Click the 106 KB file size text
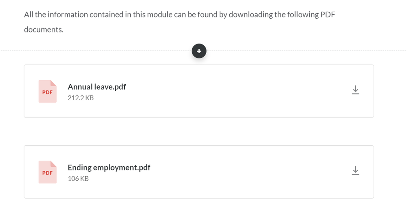Screen dimensions: 407x212 (78, 178)
